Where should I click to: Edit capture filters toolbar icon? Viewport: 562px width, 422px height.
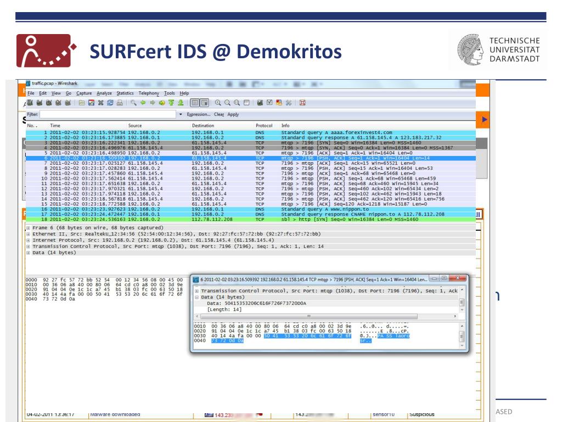[260, 103]
